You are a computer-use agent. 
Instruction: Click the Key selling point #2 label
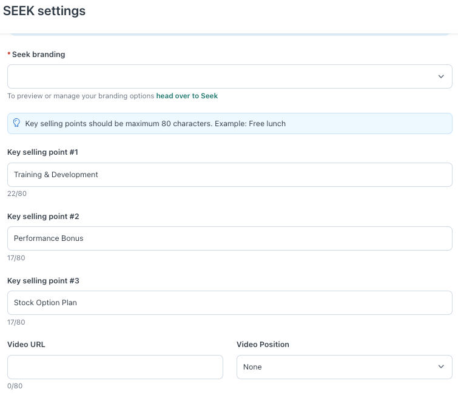[43, 217]
